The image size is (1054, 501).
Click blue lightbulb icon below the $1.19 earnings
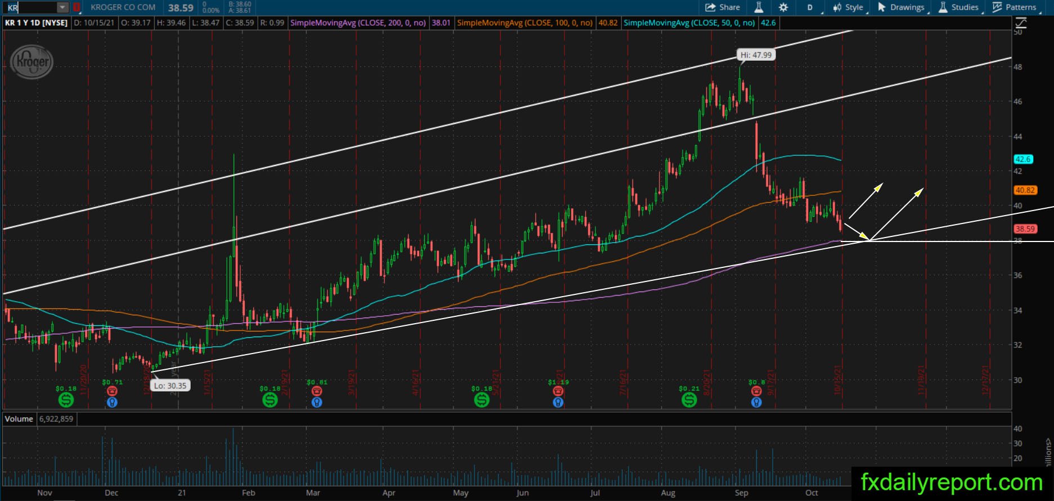pos(558,402)
